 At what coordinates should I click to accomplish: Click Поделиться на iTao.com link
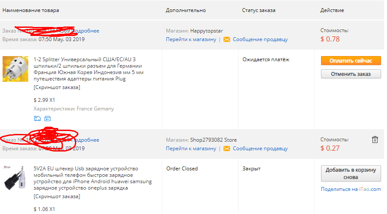[351, 189]
